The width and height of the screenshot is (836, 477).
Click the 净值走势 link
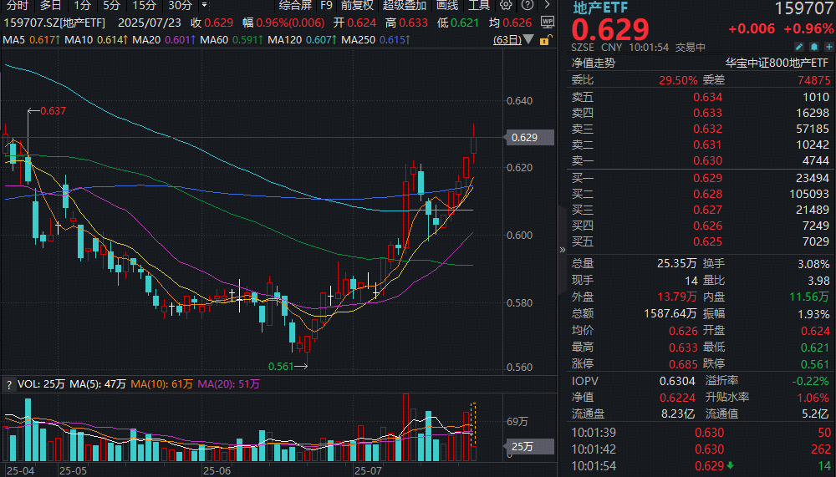click(x=594, y=63)
